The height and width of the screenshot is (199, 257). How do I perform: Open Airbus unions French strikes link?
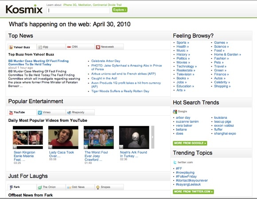coord(124,74)
